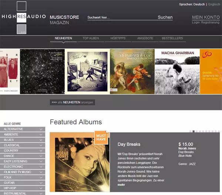The image size is (222, 195).
Task: Open the Indigo album cover
Action: pyautogui.click(x=87, y=72)
